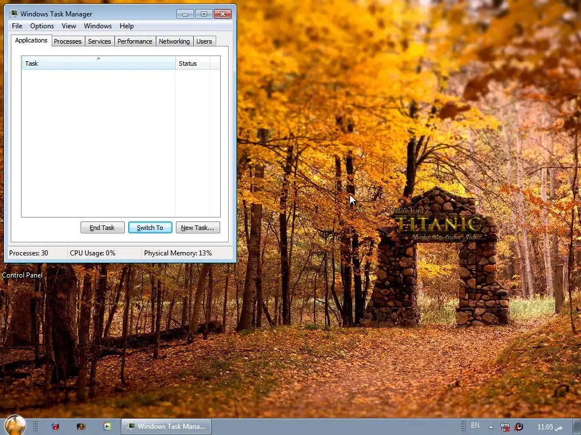Image resolution: width=581 pixels, height=435 pixels.
Task: Open the EN language indicator
Action: point(475,425)
